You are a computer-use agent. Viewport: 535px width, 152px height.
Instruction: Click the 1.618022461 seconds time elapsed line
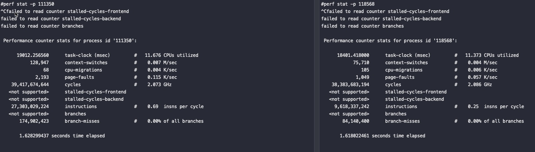coord(382,136)
